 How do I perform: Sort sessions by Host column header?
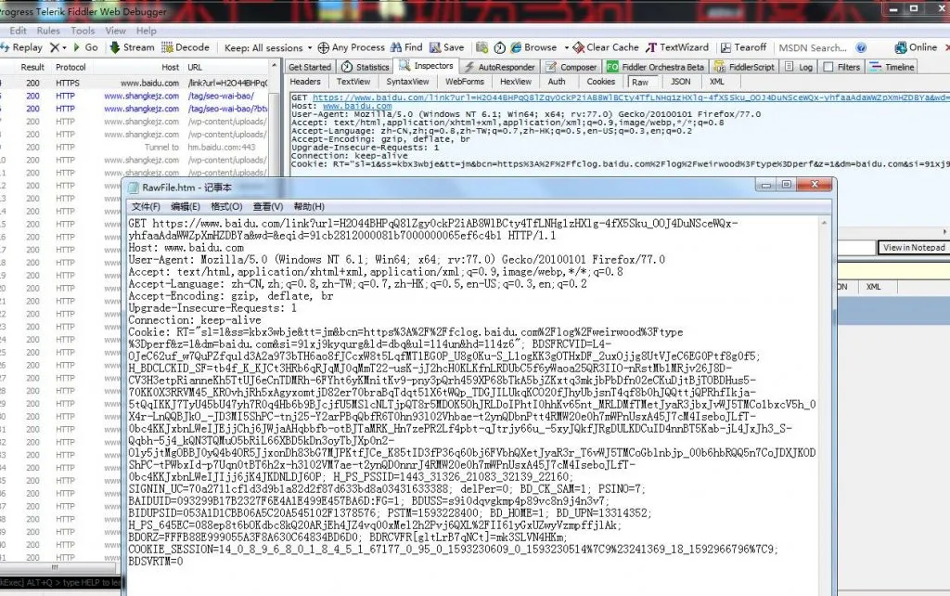(171, 67)
